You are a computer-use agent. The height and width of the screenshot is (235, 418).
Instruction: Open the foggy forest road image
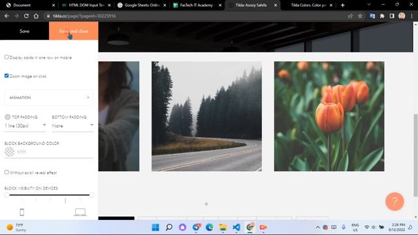[x=206, y=116]
